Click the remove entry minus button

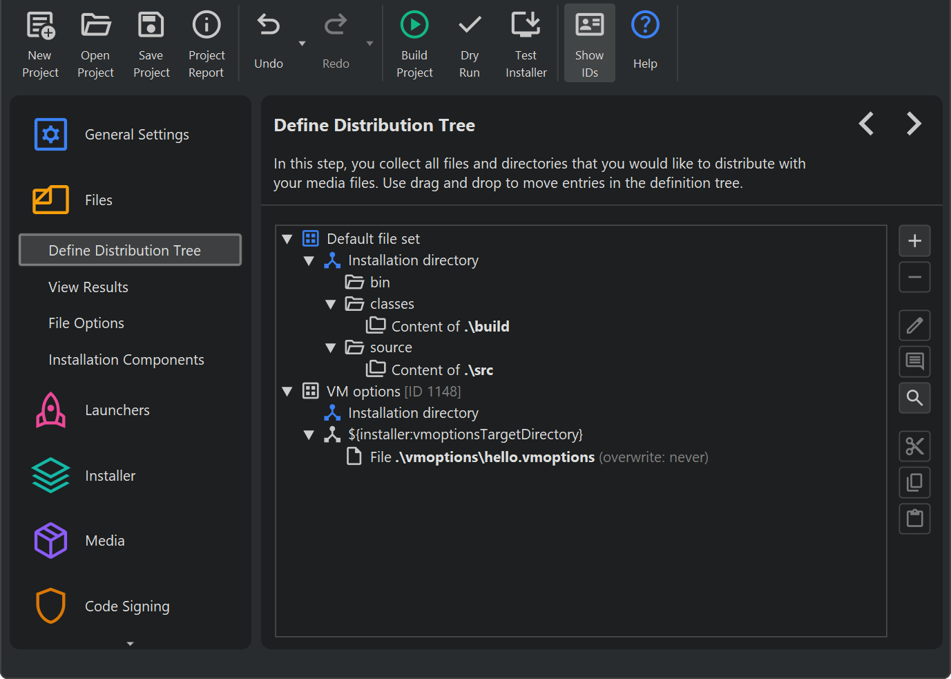(x=914, y=278)
